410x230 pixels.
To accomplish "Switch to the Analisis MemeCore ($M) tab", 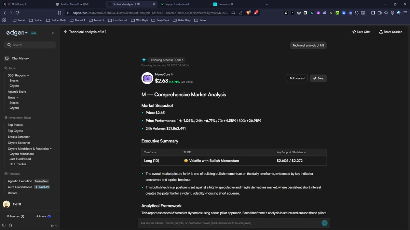I will coord(79,4).
